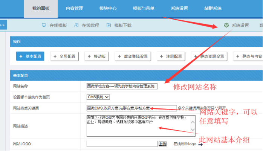Click the 网站名称 input field
This screenshot has height=151, width=263.
(x=122, y=86)
